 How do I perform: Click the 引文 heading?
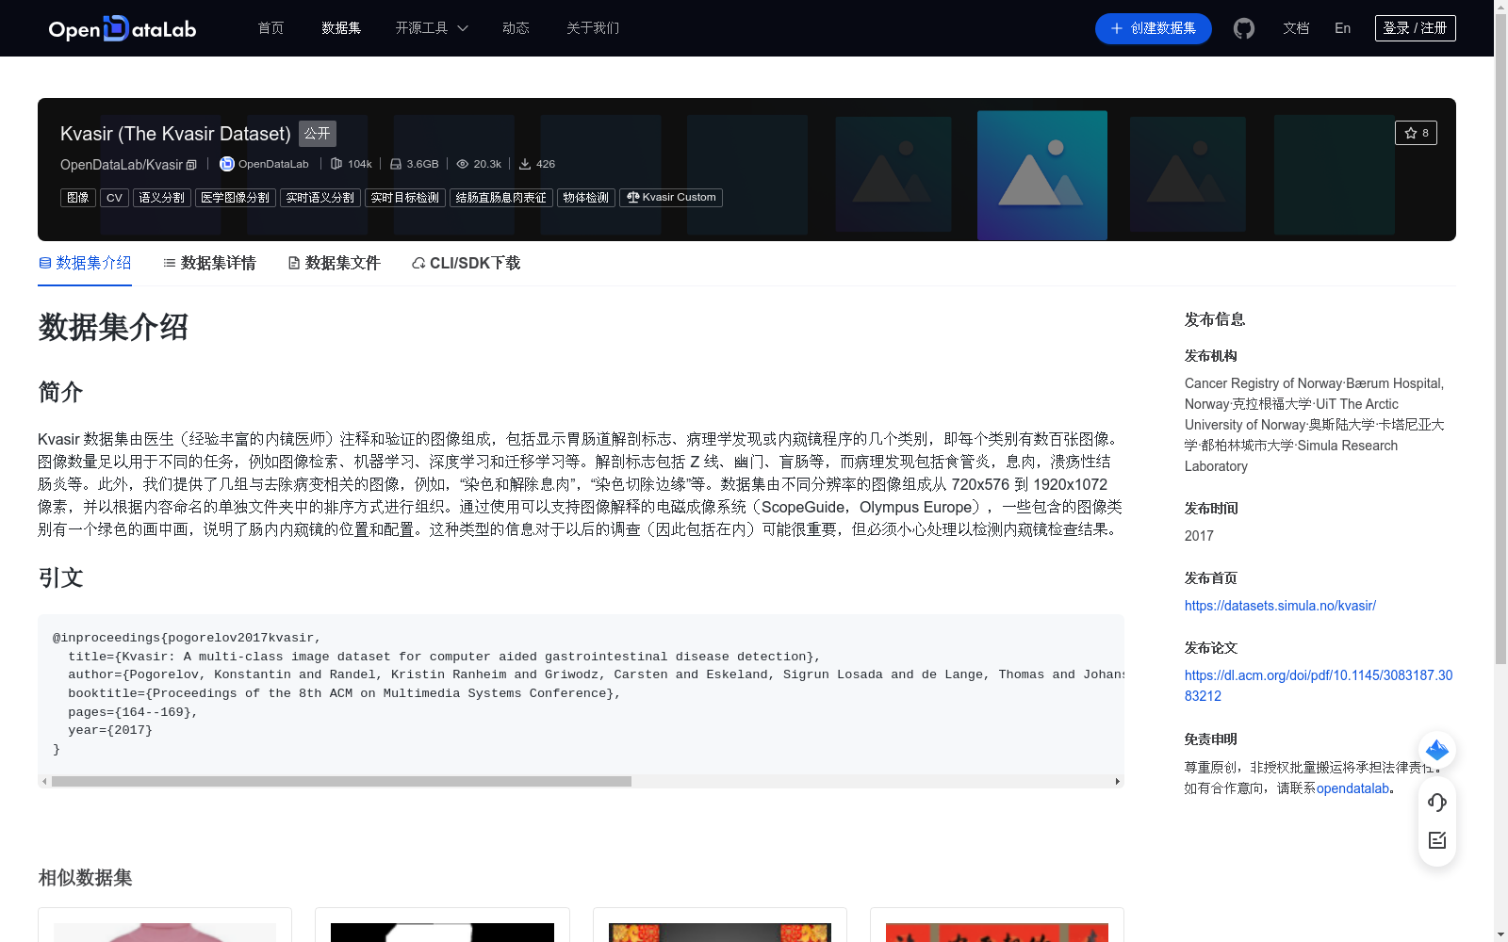60,577
